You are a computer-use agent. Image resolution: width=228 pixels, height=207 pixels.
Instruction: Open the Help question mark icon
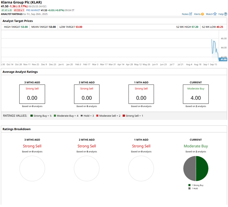tap(225, 14)
